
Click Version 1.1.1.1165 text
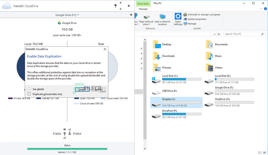pyautogui.click(x=67, y=152)
